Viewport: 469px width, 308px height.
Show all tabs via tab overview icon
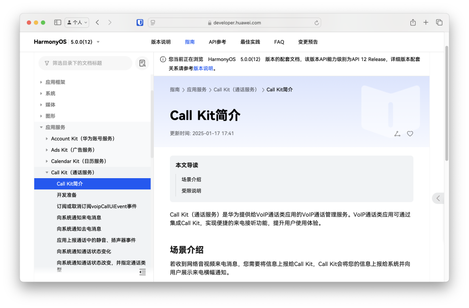point(439,22)
